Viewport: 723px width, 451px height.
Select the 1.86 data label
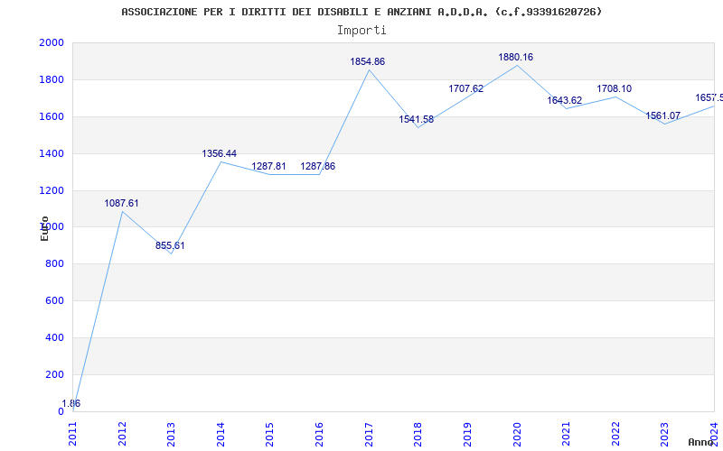(71, 403)
